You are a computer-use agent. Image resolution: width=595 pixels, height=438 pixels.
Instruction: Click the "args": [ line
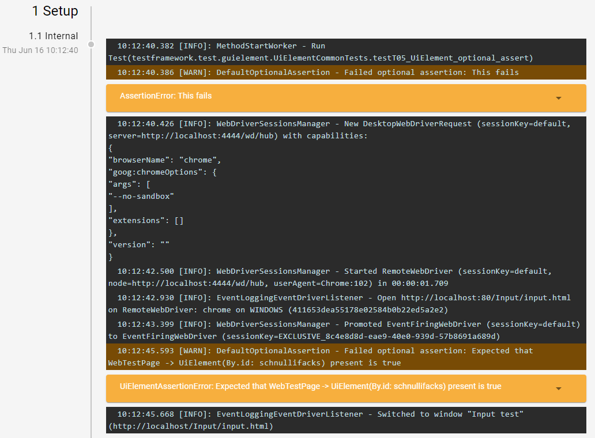coord(129,184)
